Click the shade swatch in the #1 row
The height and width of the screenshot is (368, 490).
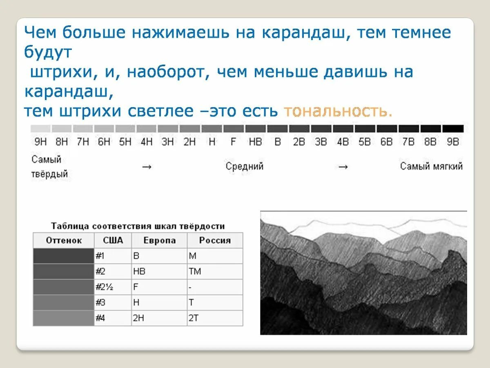coord(63,256)
